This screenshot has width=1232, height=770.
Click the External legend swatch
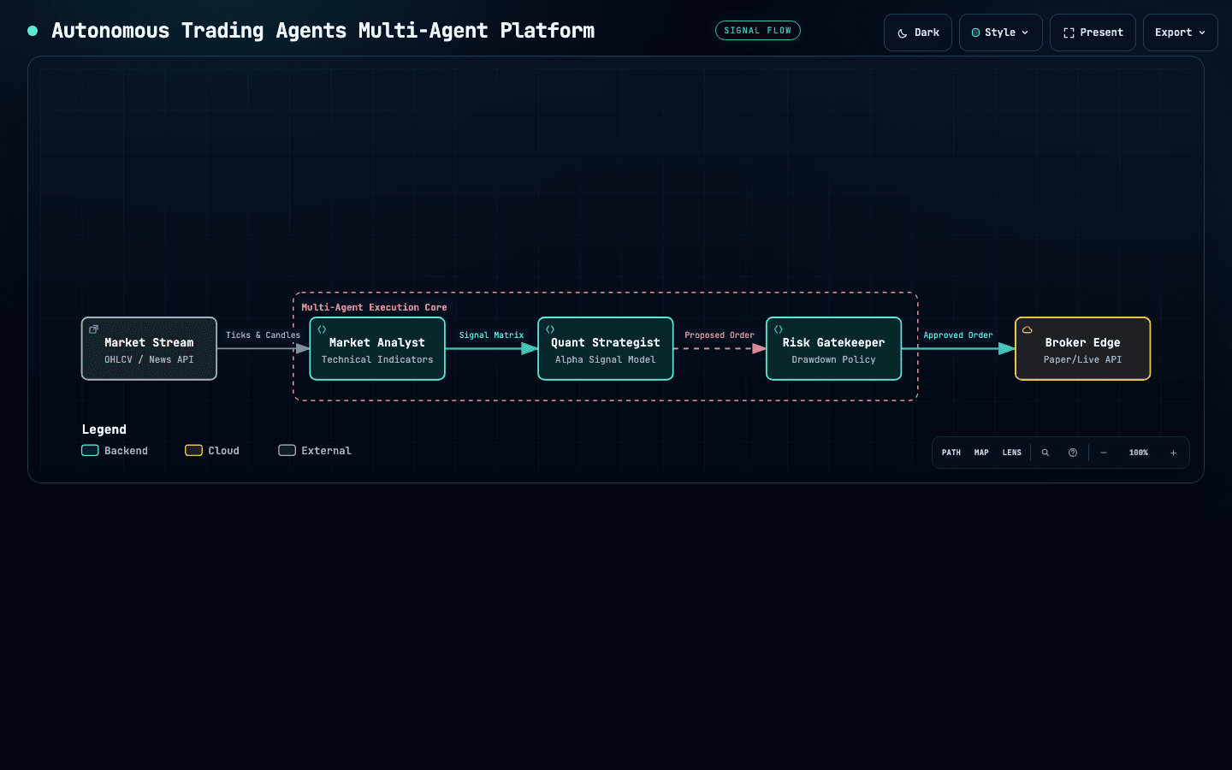pyautogui.click(x=287, y=451)
